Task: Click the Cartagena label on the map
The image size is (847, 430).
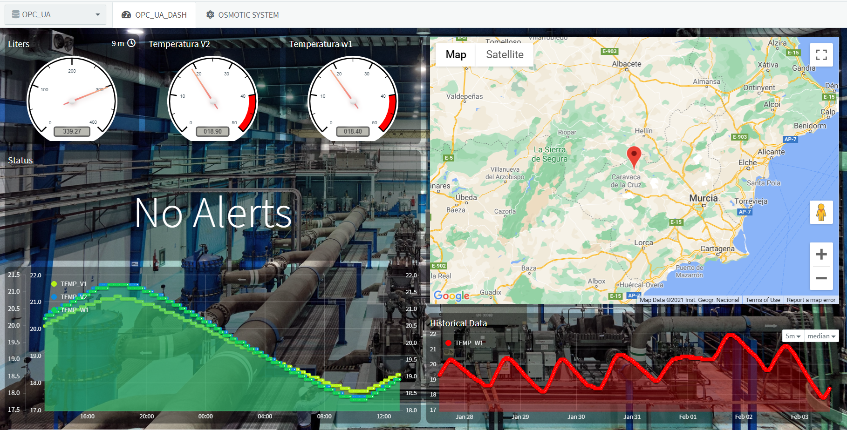Action: tap(717, 249)
